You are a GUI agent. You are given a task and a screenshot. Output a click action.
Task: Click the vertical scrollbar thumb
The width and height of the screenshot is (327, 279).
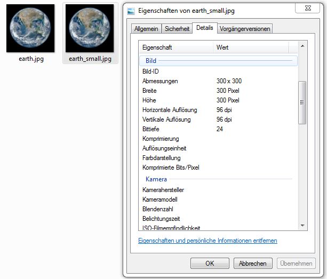pyautogui.click(x=302, y=102)
